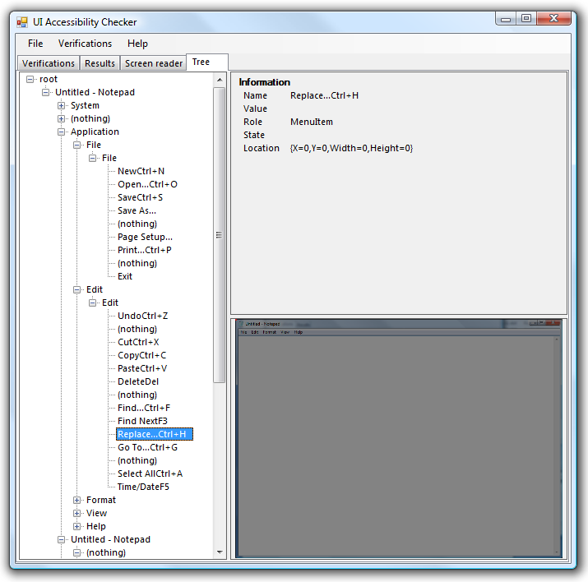Switch to the Screen reader tab

pyautogui.click(x=154, y=63)
